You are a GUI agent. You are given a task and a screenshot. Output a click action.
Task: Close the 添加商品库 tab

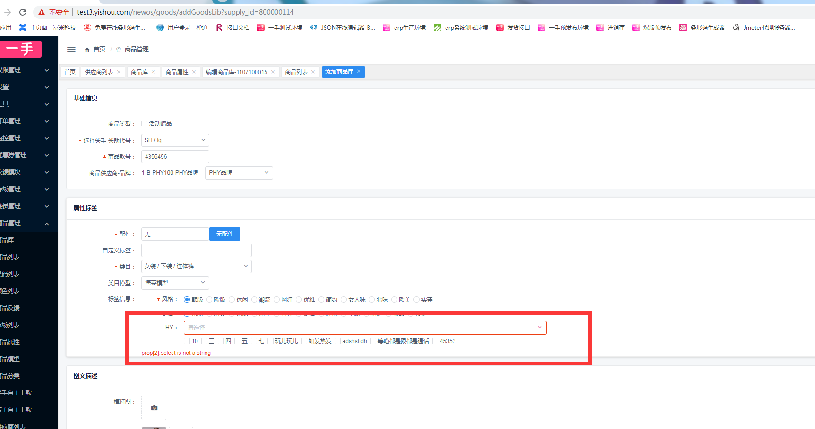pos(359,72)
